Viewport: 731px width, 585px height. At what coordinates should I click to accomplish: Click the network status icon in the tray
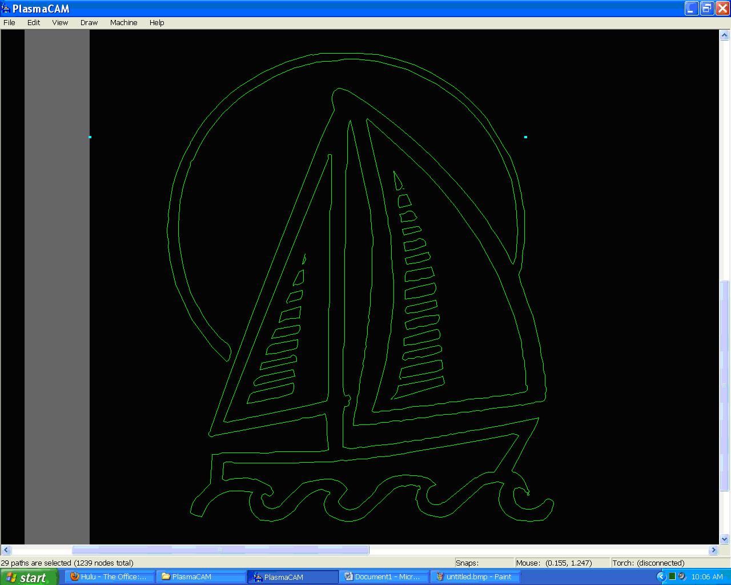point(672,576)
